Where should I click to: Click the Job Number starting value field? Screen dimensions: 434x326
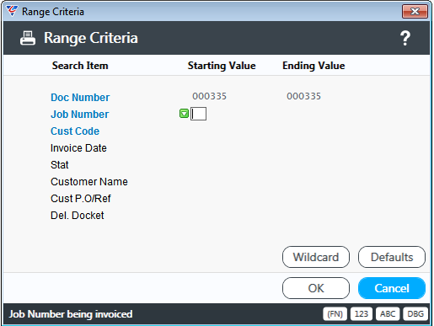point(198,114)
